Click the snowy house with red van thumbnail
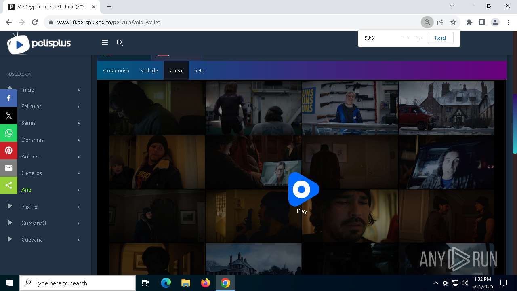 (x=446, y=108)
